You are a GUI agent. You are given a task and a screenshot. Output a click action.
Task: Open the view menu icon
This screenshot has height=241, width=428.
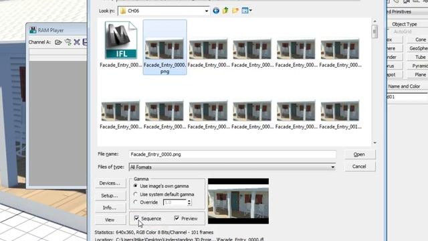(x=247, y=11)
